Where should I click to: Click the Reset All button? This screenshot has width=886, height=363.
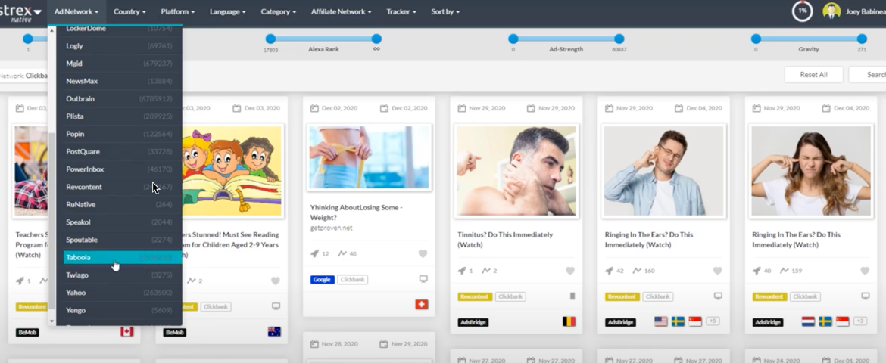(813, 75)
